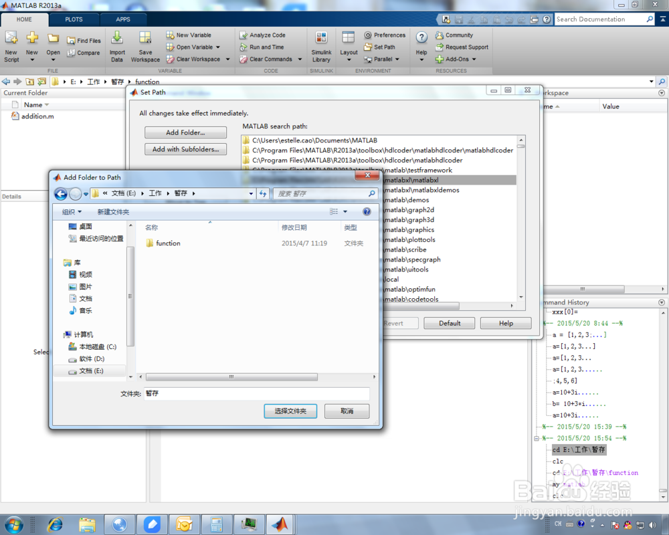669x535 pixels.
Task: Click the Import Data icon
Action: pyautogui.click(x=117, y=37)
